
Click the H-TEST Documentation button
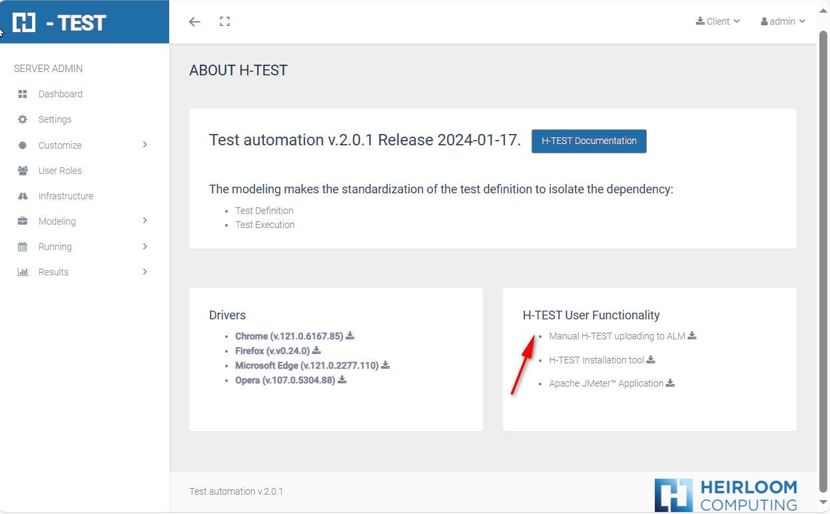click(x=589, y=141)
